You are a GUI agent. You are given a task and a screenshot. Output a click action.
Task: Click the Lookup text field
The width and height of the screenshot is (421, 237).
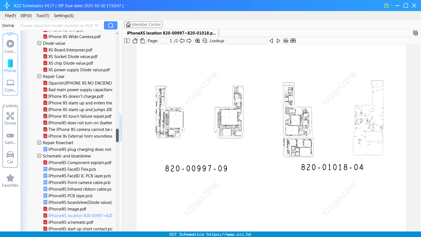tap(247, 41)
